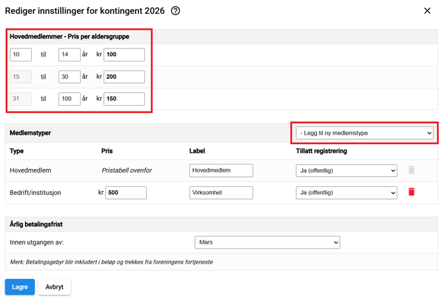Click the end age field showing 14

pyautogui.click(x=69, y=55)
